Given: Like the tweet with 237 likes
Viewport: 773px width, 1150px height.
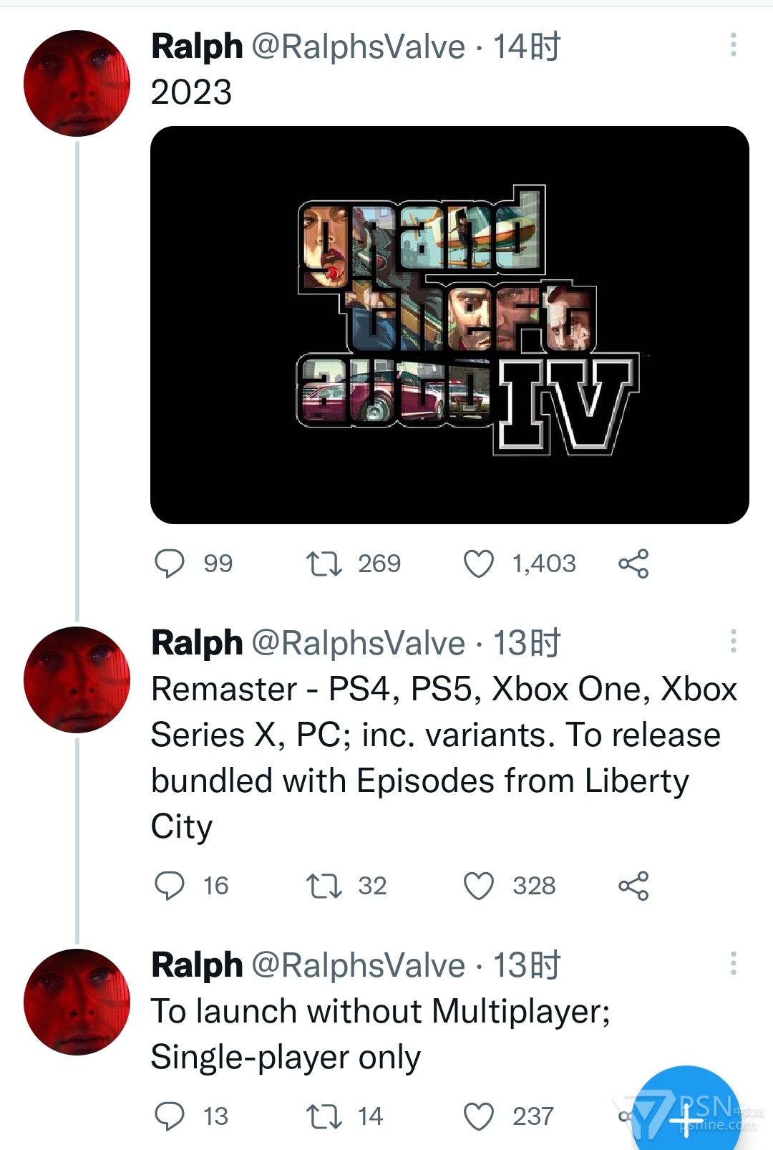Looking at the screenshot, I should (479, 1116).
